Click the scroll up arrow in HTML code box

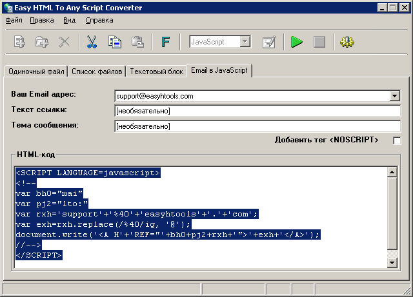click(x=392, y=172)
